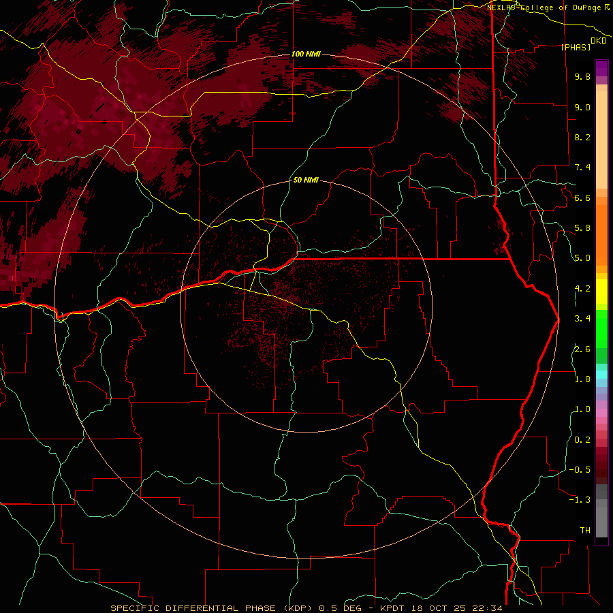The image size is (613, 613).
Task: Select the 0.2 value on the scale
Action: [582, 440]
